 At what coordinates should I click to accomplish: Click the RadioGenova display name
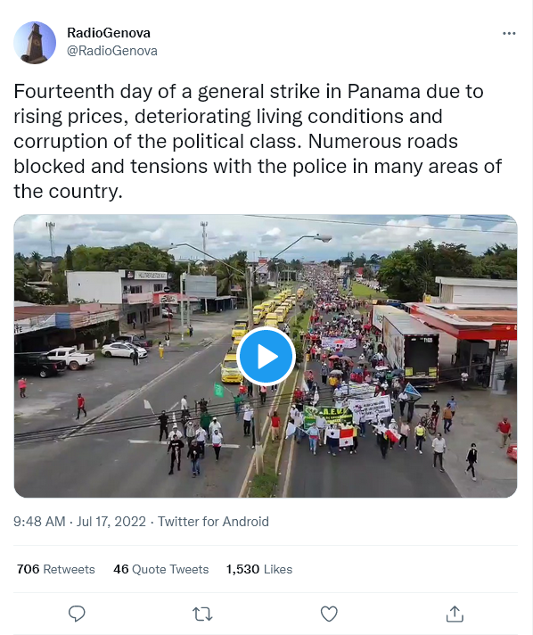coord(109,33)
